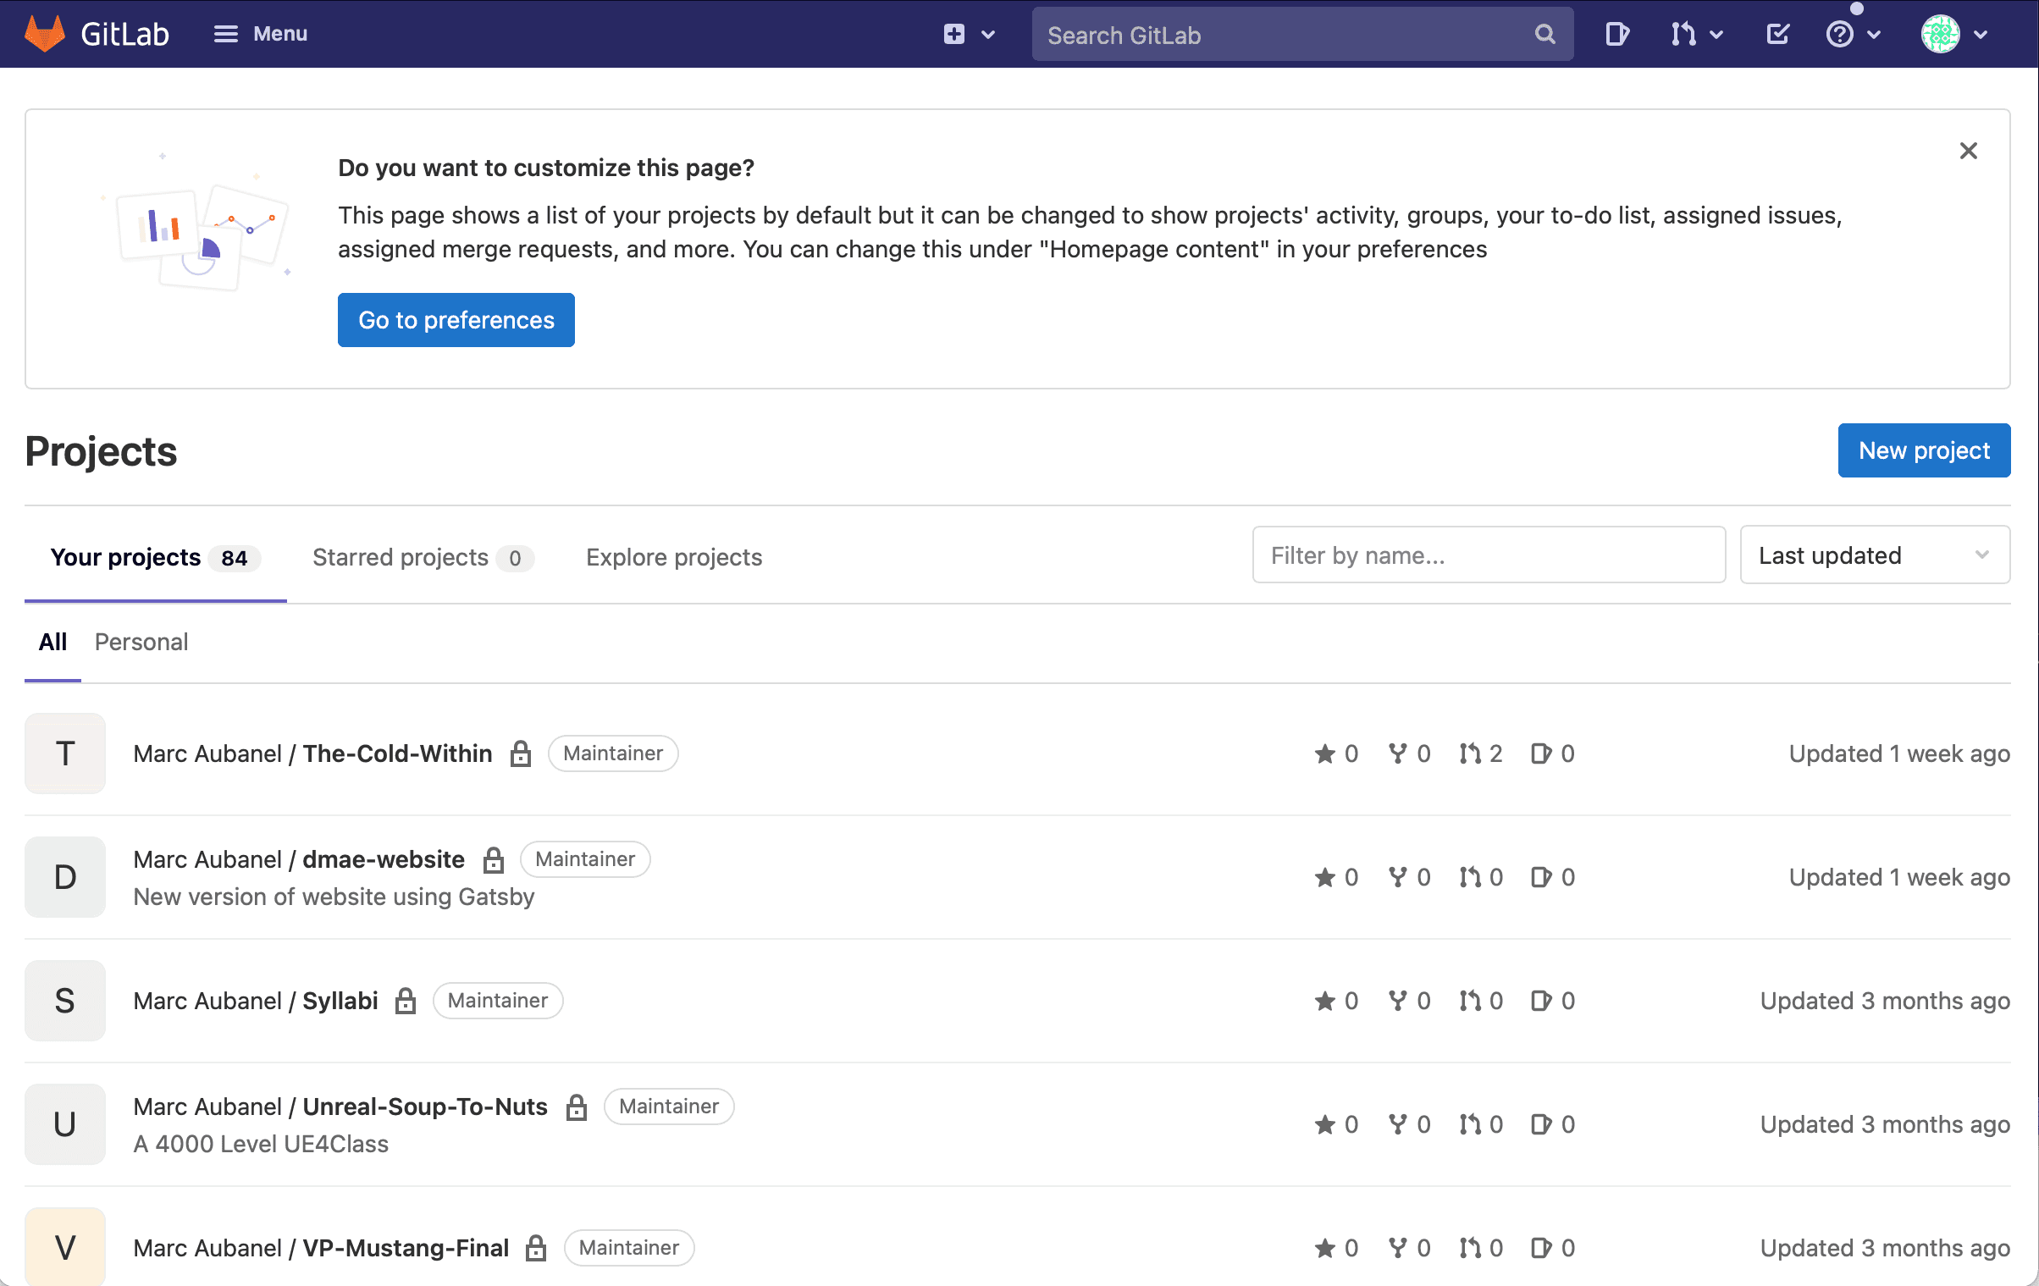
Task: Click the Syllabi project avatar
Action: coord(65,1001)
